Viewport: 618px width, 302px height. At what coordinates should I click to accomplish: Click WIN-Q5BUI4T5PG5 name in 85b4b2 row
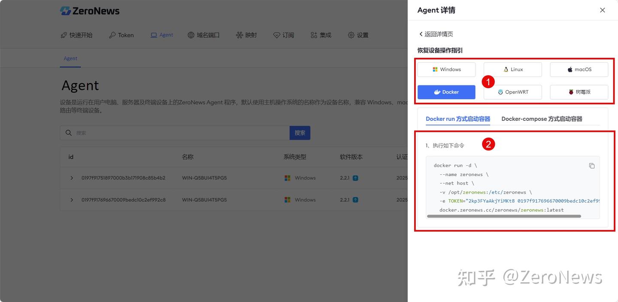(204, 178)
